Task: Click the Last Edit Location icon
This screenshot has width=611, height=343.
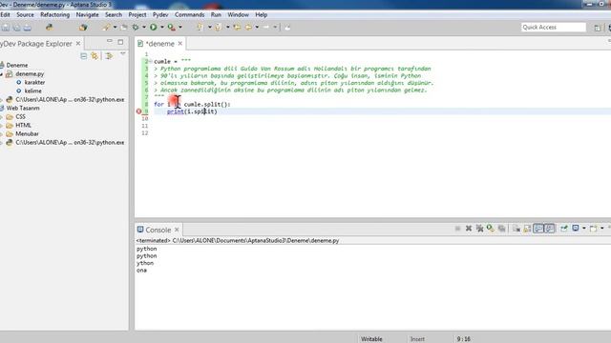Action: 237,28
